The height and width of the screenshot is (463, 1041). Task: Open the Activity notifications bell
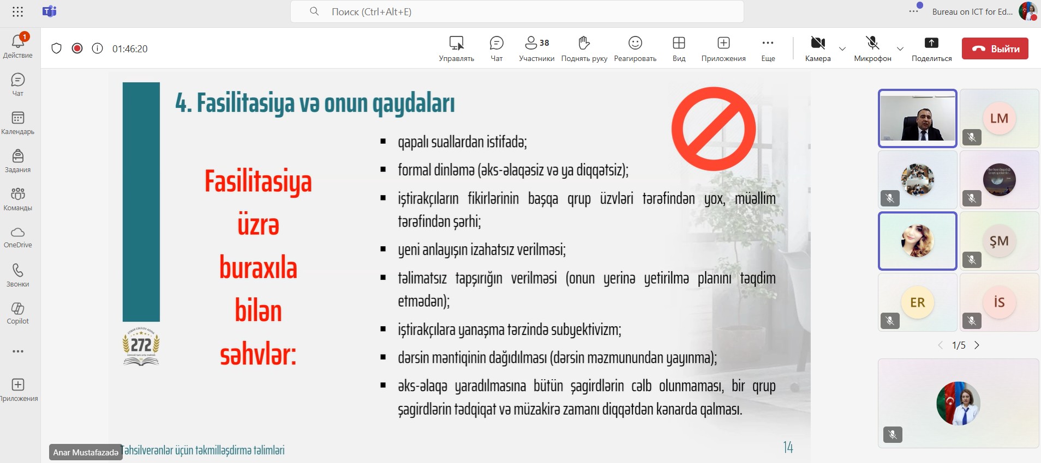pyautogui.click(x=18, y=45)
